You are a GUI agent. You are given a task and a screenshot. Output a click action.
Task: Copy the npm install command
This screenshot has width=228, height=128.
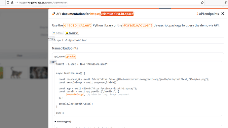[x=51, y=38]
